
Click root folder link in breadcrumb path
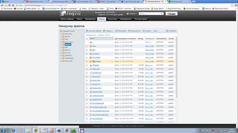point(91,35)
